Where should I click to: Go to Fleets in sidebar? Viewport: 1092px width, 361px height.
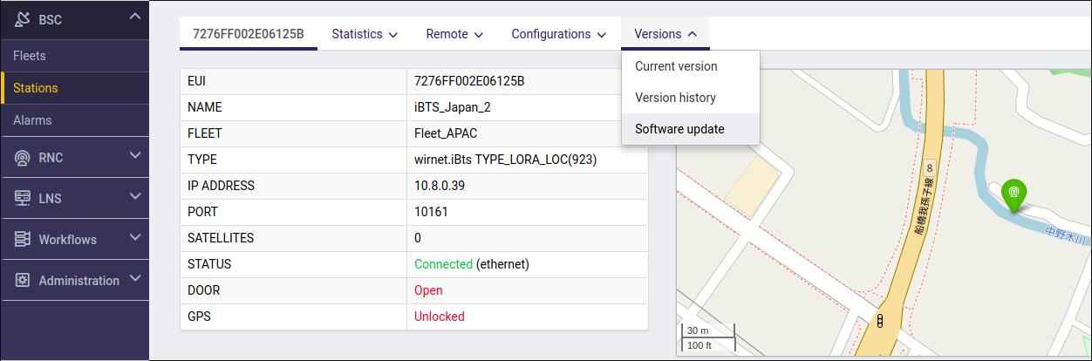point(30,56)
